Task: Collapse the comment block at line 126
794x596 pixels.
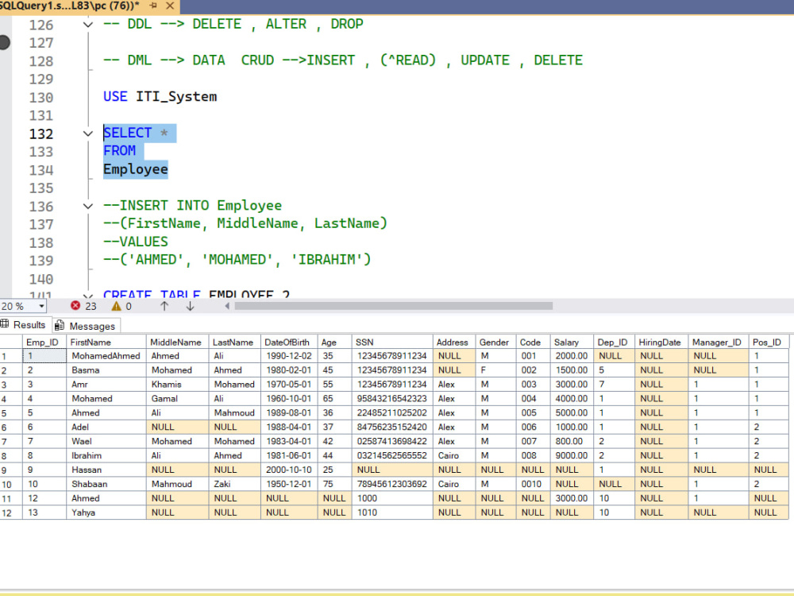Action: coord(88,25)
